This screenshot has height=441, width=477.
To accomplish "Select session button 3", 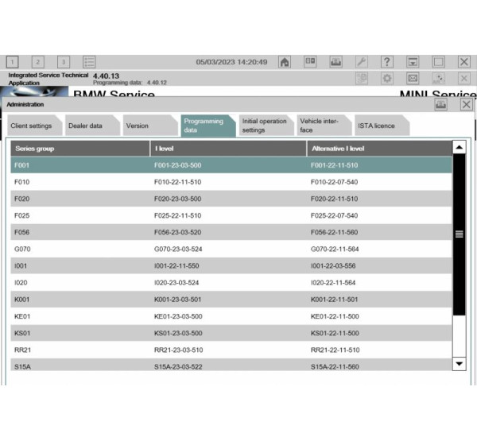I will (x=64, y=62).
